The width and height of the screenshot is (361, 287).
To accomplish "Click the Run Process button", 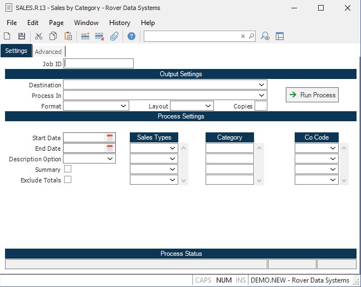I will pos(312,95).
